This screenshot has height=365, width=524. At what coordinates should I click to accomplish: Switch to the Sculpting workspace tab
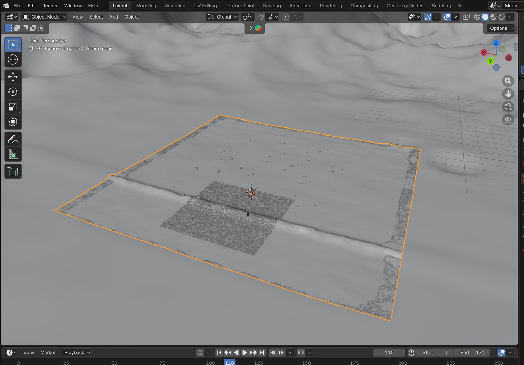(x=175, y=6)
